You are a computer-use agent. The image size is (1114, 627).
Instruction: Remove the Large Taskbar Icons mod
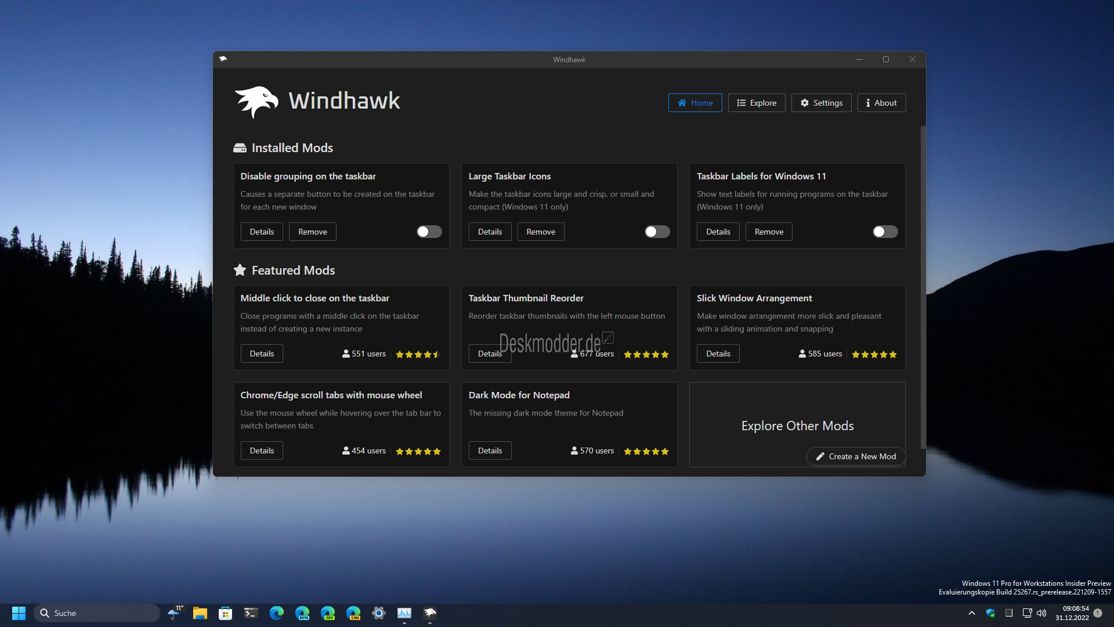coord(540,232)
